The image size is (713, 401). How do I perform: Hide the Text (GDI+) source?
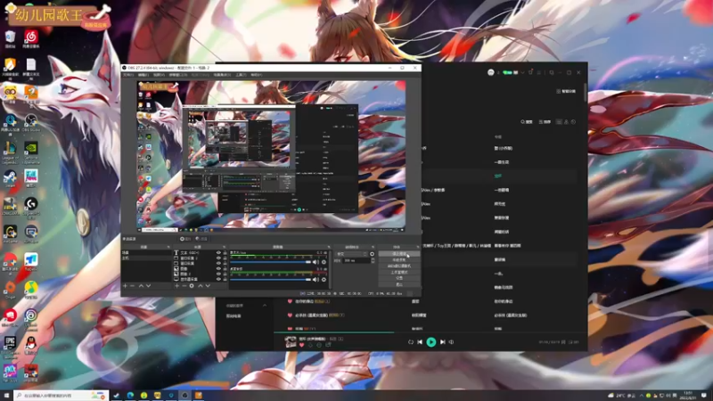[218, 253]
